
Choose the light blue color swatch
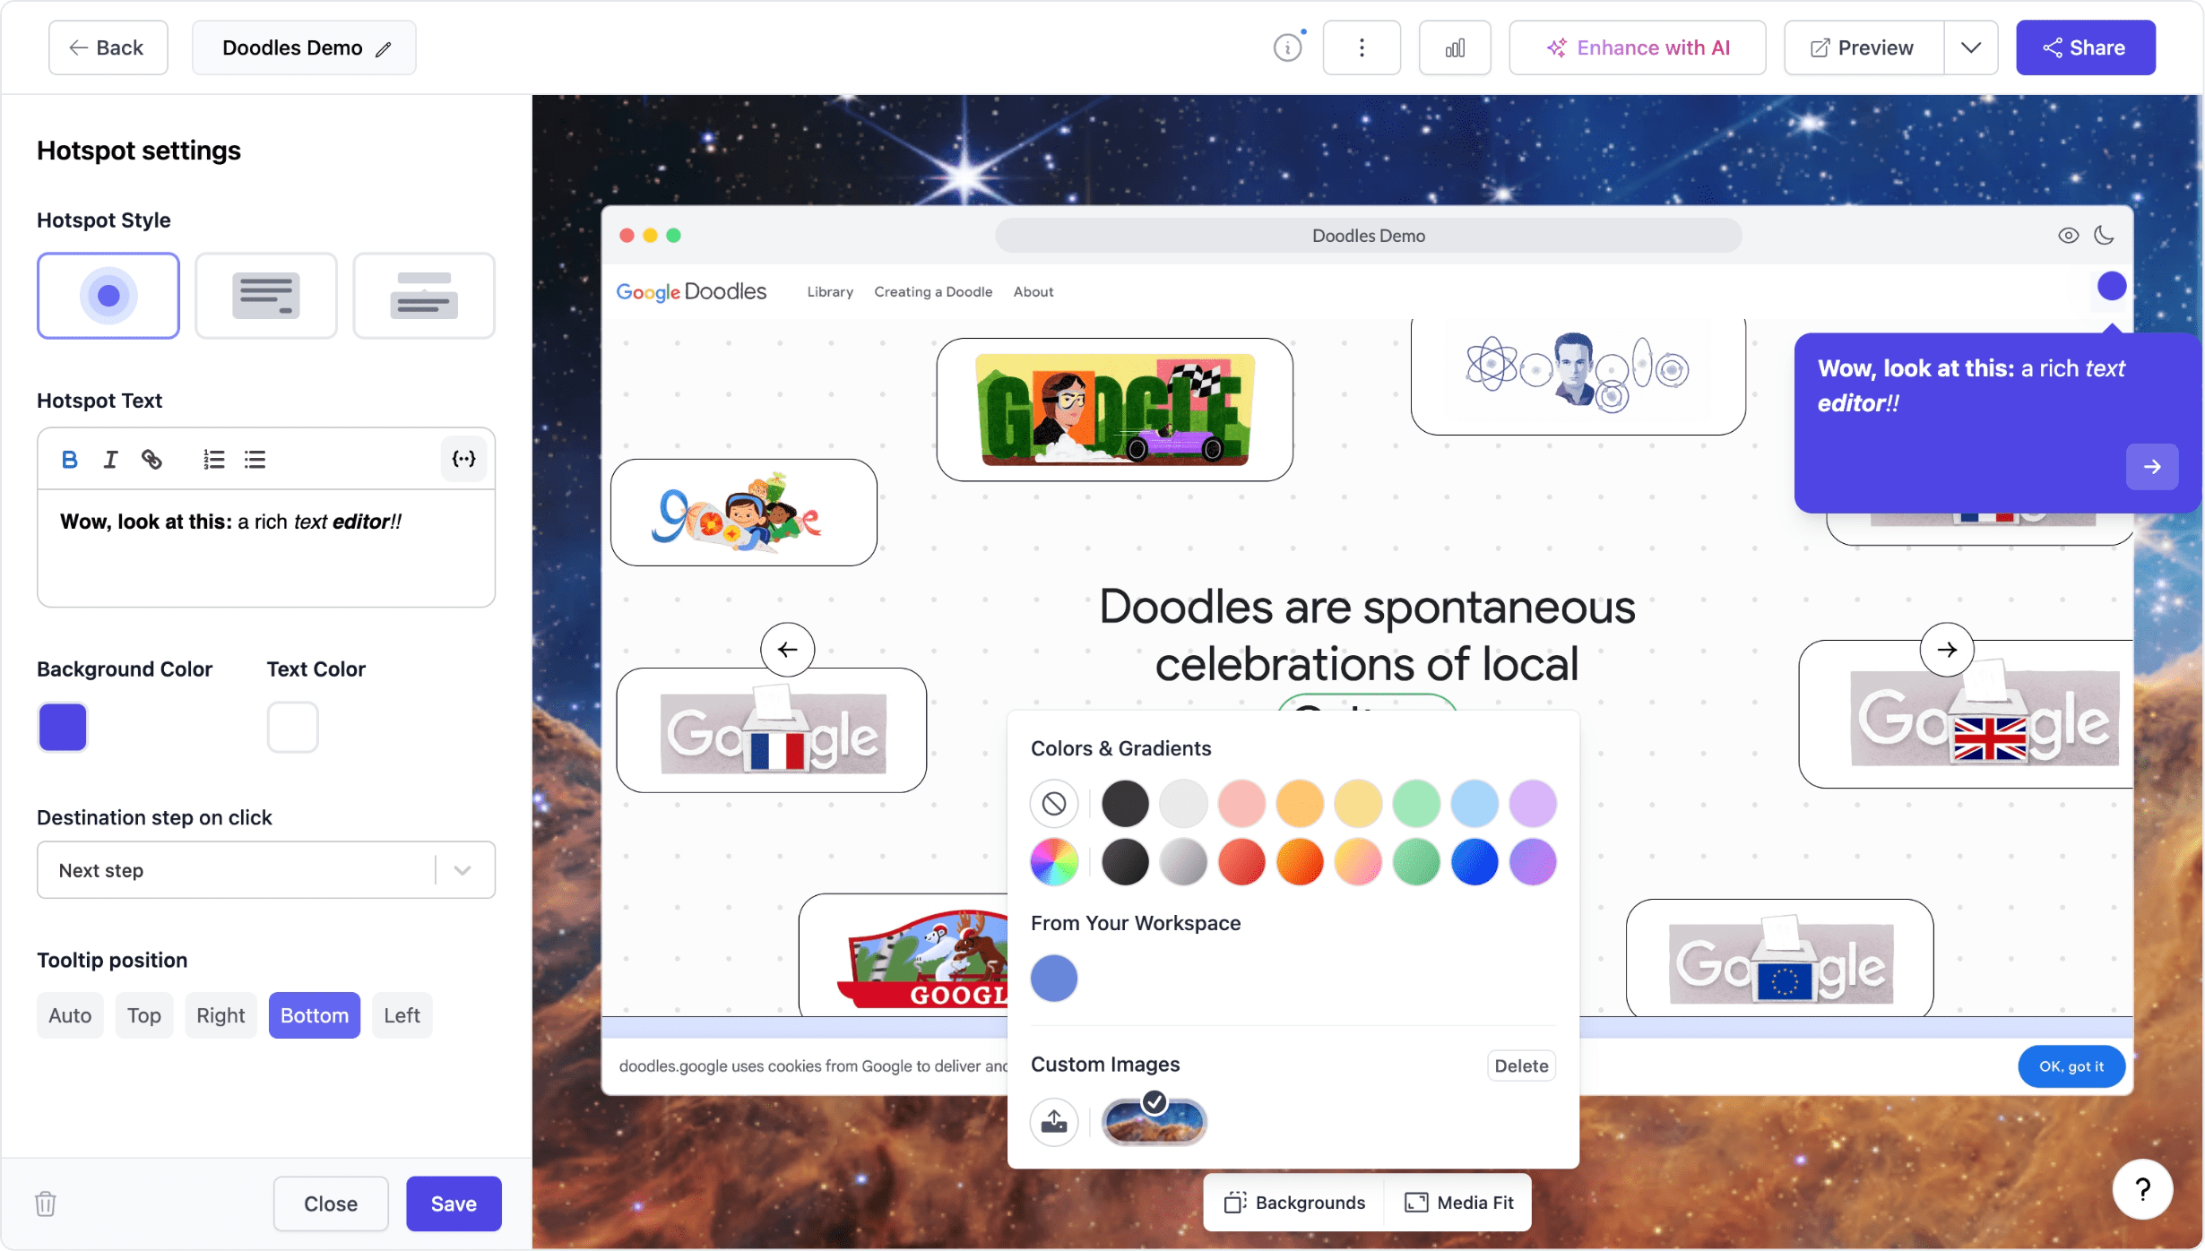click(1474, 804)
